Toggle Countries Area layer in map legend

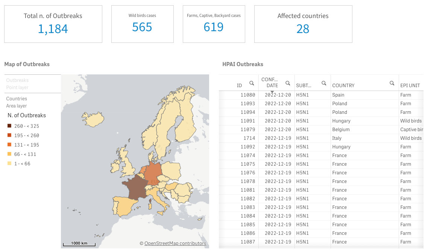[17, 102]
